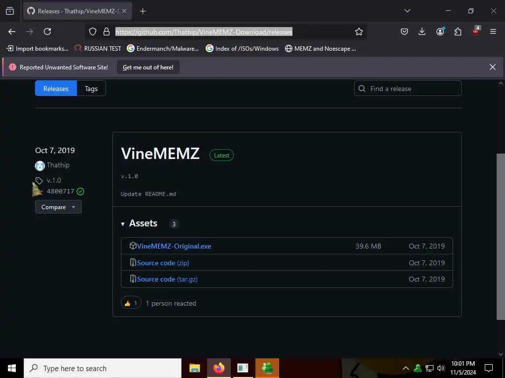Open the clock showing 10:01 PM

[463, 368]
